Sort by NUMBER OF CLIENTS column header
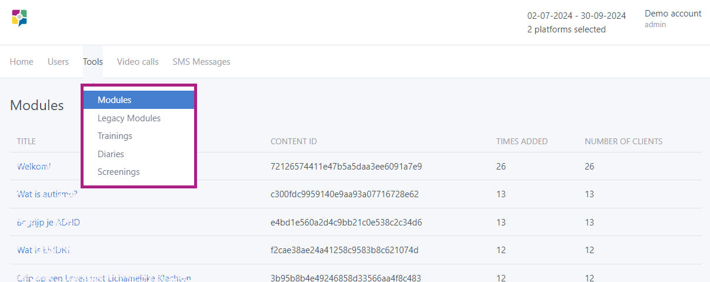The image size is (710, 282). pyautogui.click(x=624, y=141)
